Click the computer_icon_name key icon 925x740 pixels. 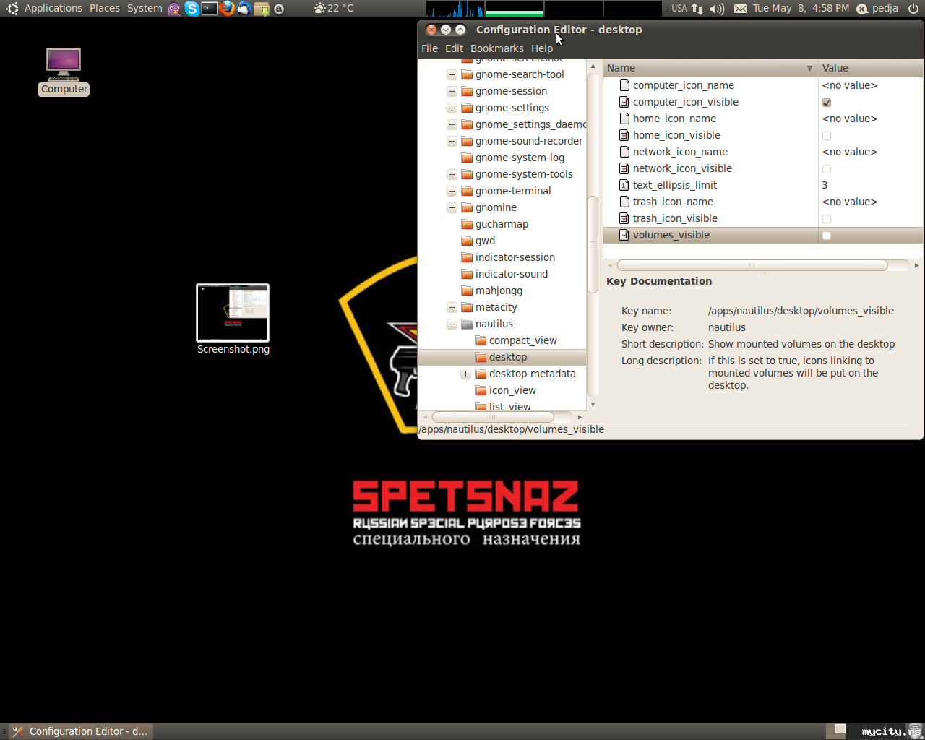pyautogui.click(x=624, y=85)
